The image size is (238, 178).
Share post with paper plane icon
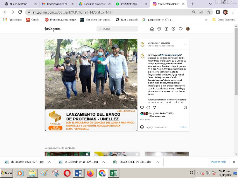[154, 108]
